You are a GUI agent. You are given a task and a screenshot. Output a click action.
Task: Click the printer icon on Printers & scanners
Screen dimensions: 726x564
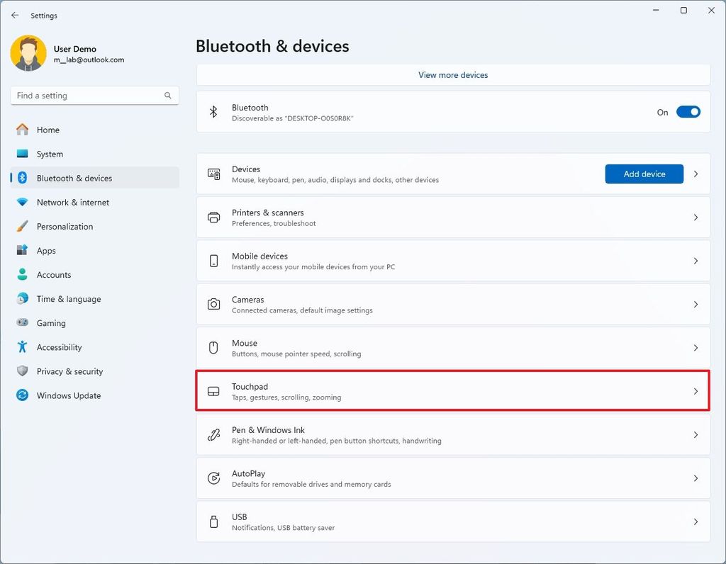[213, 218]
